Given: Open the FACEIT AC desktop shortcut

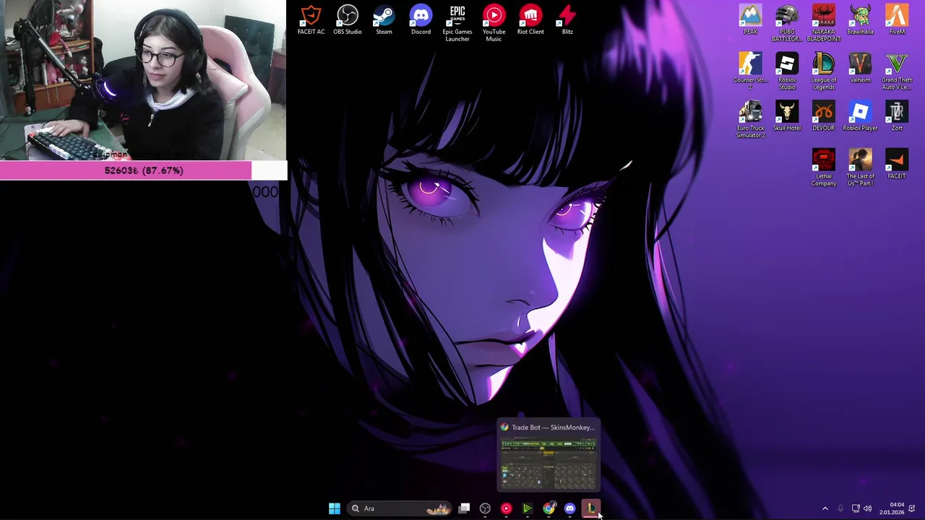Looking at the screenshot, I should [311, 19].
